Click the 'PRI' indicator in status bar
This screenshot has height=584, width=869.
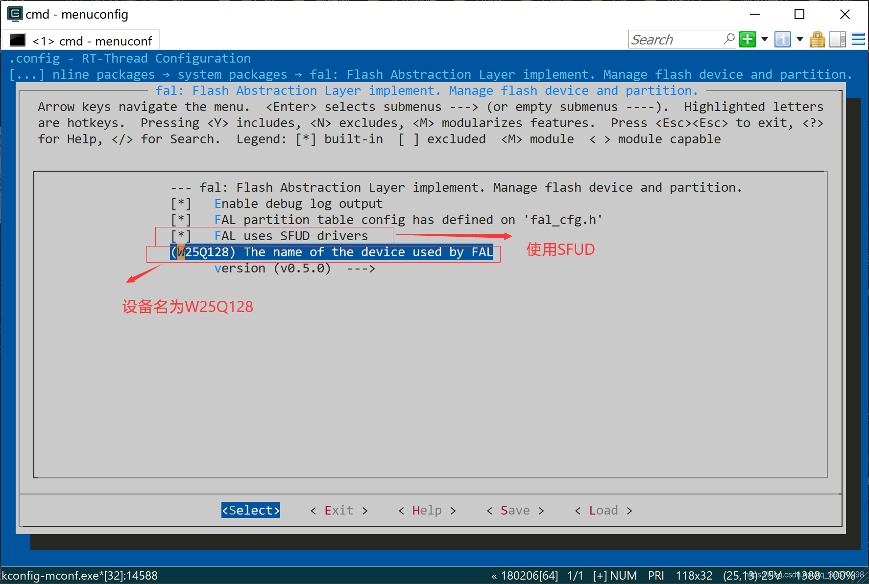(656, 576)
